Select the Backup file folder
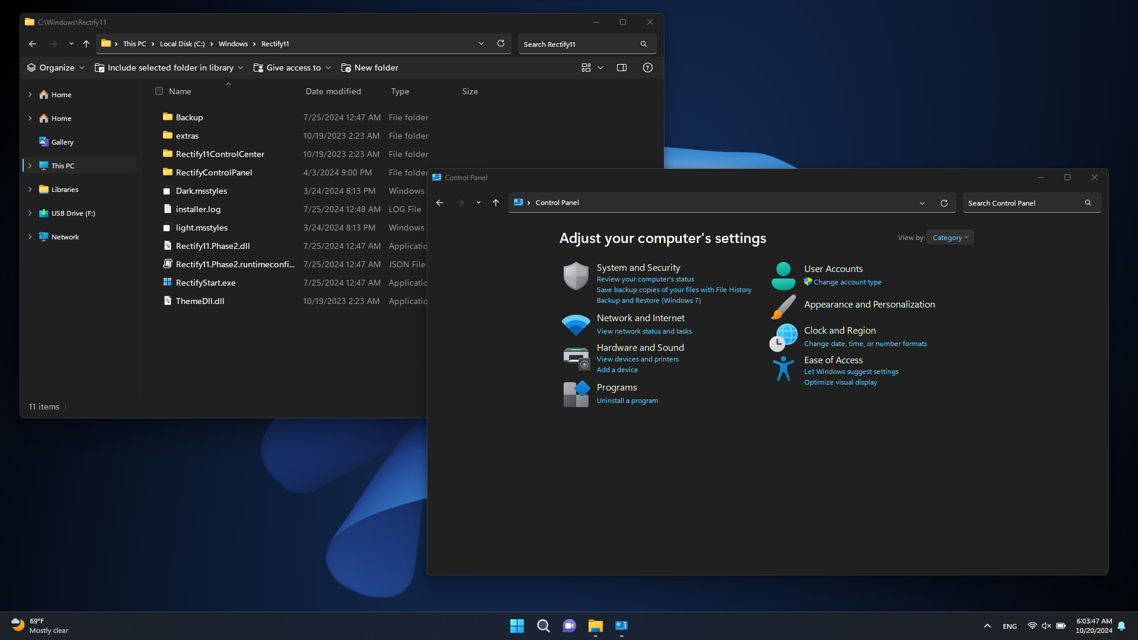 pyautogui.click(x=188, y=116)
